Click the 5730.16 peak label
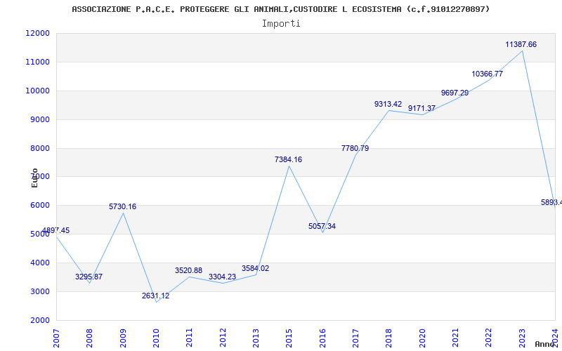This screenshot has height=351, width=562. pos(122,206)
